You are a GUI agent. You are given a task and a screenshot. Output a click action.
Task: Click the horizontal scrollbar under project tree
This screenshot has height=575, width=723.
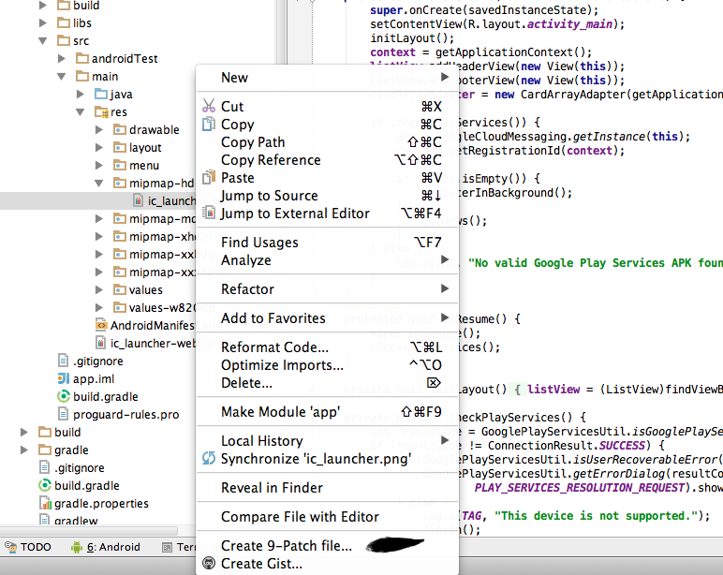pyautogui.click(x=89, y=531)
